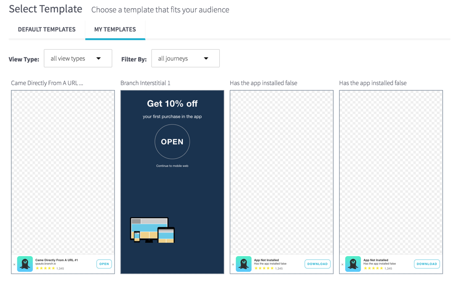455x281 pixels.
Task: Click OPEN in the Came Directly From A URL banner
Action: coord(104,264)
